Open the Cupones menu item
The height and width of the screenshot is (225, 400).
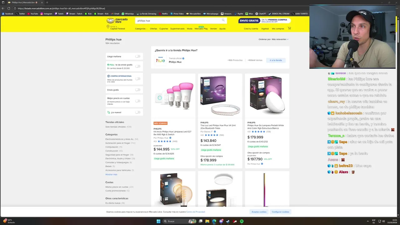point(164,29)
